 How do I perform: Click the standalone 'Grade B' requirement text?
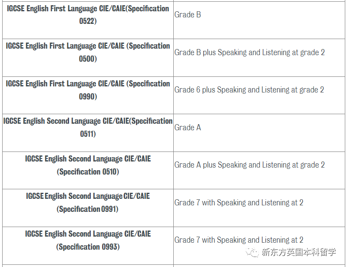pos(188,15)
